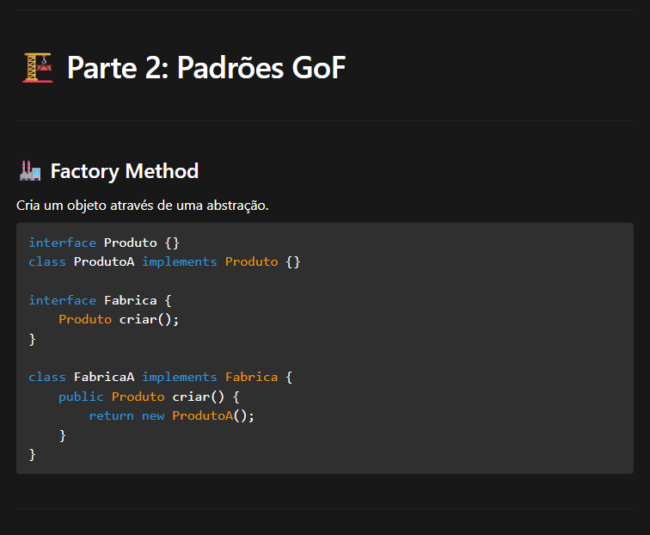Click the final closing brace of the code block

(33, 454)
